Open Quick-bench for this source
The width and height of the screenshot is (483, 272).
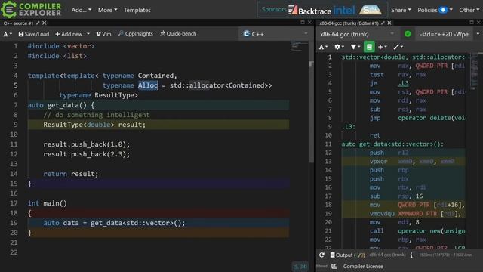click(x=178, y=33)
